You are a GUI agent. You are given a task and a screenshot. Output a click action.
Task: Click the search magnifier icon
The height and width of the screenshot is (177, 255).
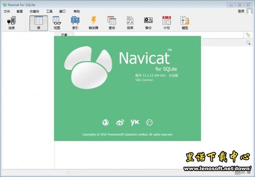[248, 43]
